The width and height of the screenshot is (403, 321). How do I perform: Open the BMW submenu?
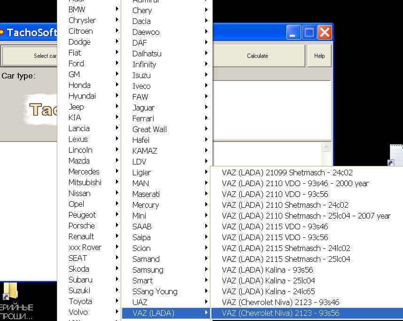89,9
